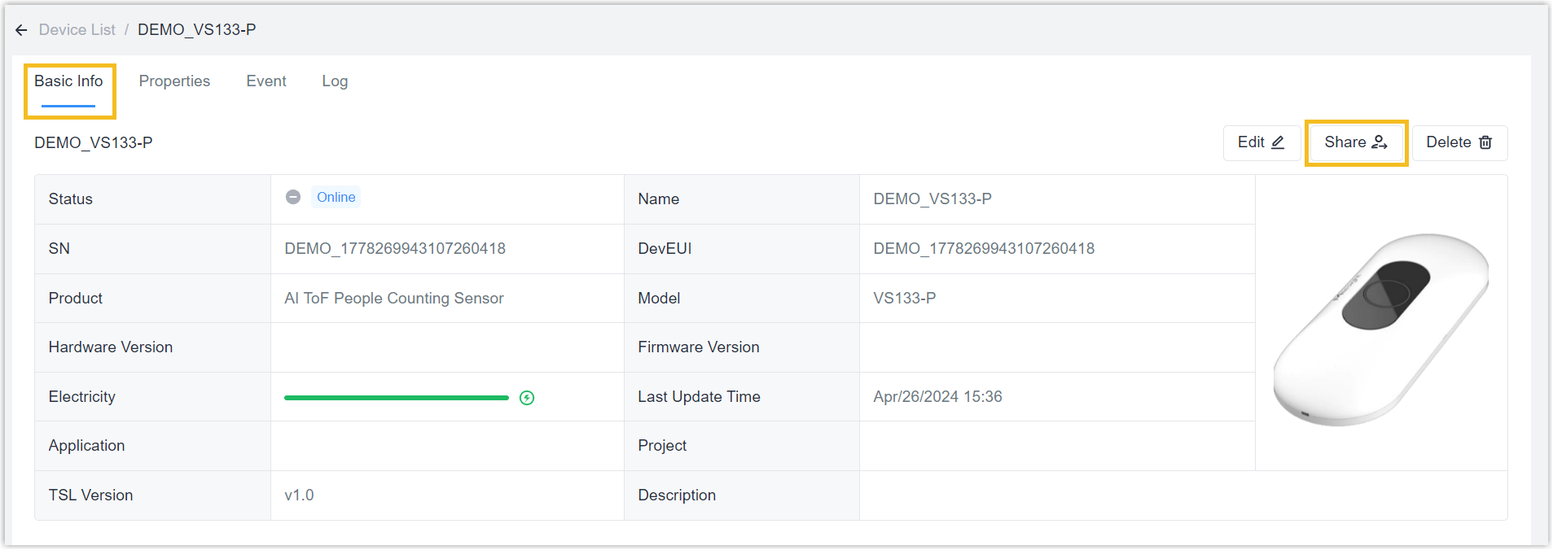1553x550 pixels.
Task: Go to Device List breadcrumb
Action: 77,30
